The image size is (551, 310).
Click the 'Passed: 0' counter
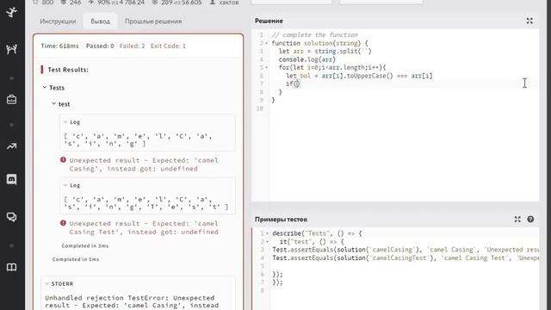click(x=100, y=46)
